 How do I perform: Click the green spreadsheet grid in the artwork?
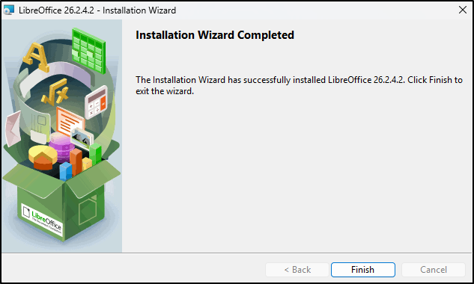89,50
